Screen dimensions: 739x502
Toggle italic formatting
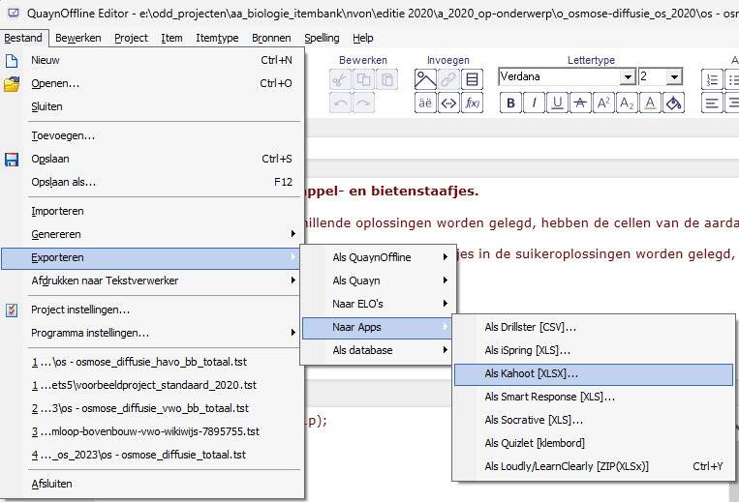(x=534, y=103)
